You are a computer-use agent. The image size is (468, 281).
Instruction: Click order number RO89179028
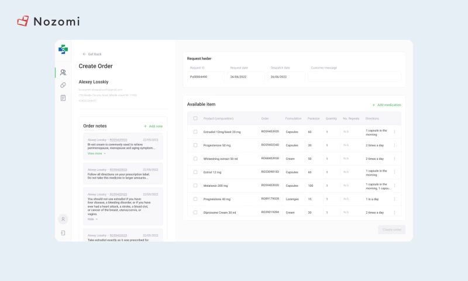click(270, 198)
